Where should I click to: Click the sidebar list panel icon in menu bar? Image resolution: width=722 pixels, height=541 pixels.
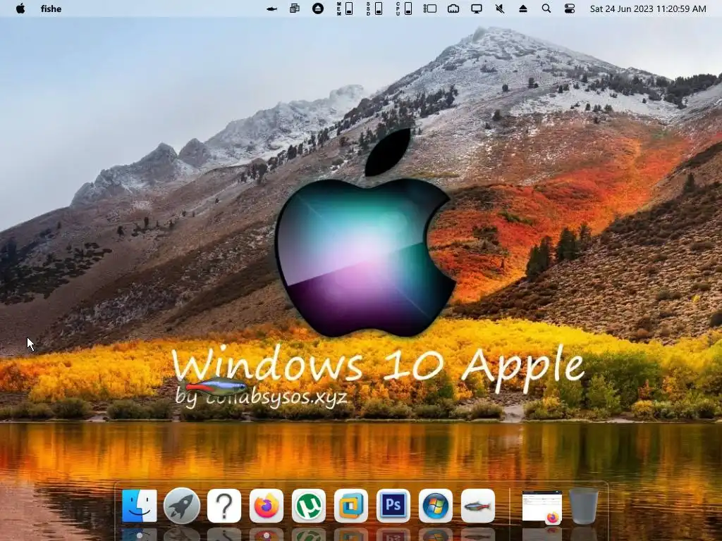[x=430, y=8]
